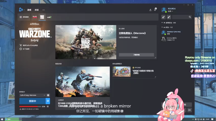The width and height of the screenshot is (216, 121).
Task: Select the MW2 game tab
Action: (49, 17)
